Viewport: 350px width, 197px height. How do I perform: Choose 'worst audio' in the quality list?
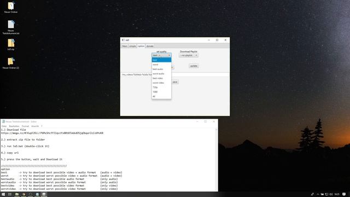[161, 74]
